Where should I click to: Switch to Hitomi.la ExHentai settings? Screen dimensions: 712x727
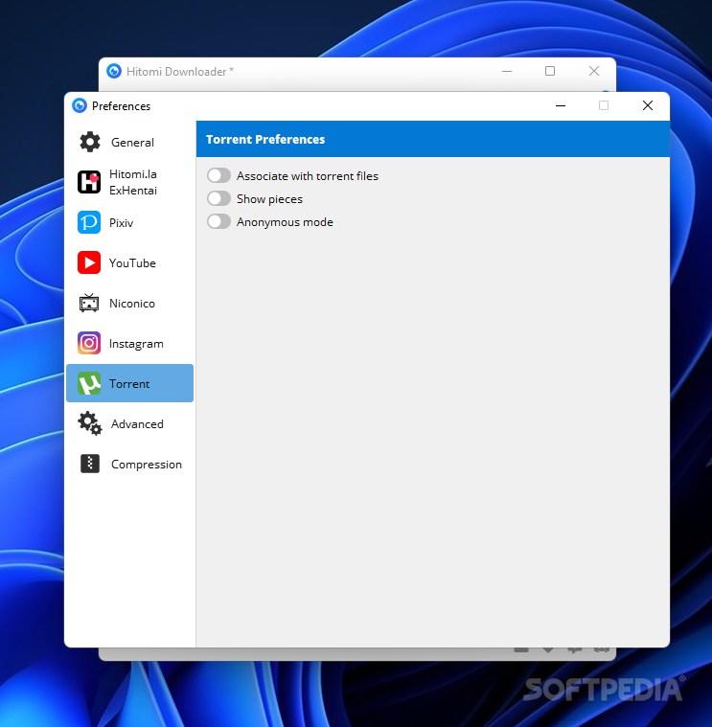130,182
